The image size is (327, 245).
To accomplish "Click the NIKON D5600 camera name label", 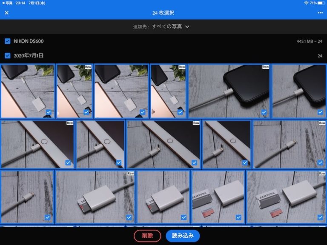I will (x=29, y=41).
